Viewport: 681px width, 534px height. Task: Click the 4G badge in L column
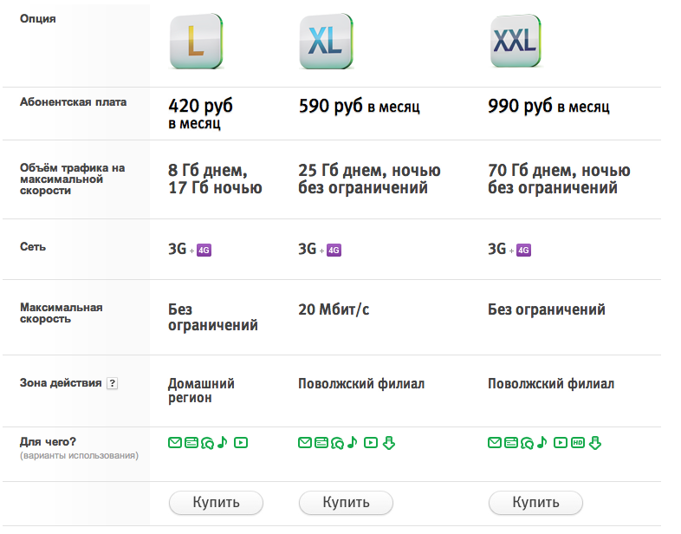pos(204,251)
